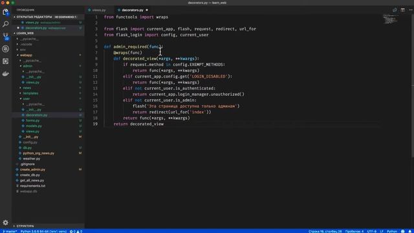Open the More Actions ellipsis menu

(411, 10)
